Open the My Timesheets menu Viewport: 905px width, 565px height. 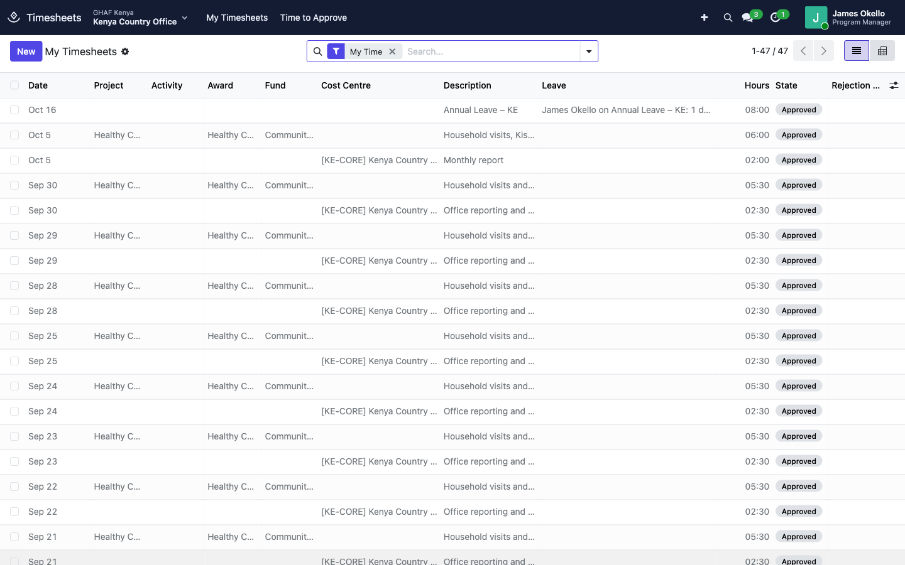point(237,18)
